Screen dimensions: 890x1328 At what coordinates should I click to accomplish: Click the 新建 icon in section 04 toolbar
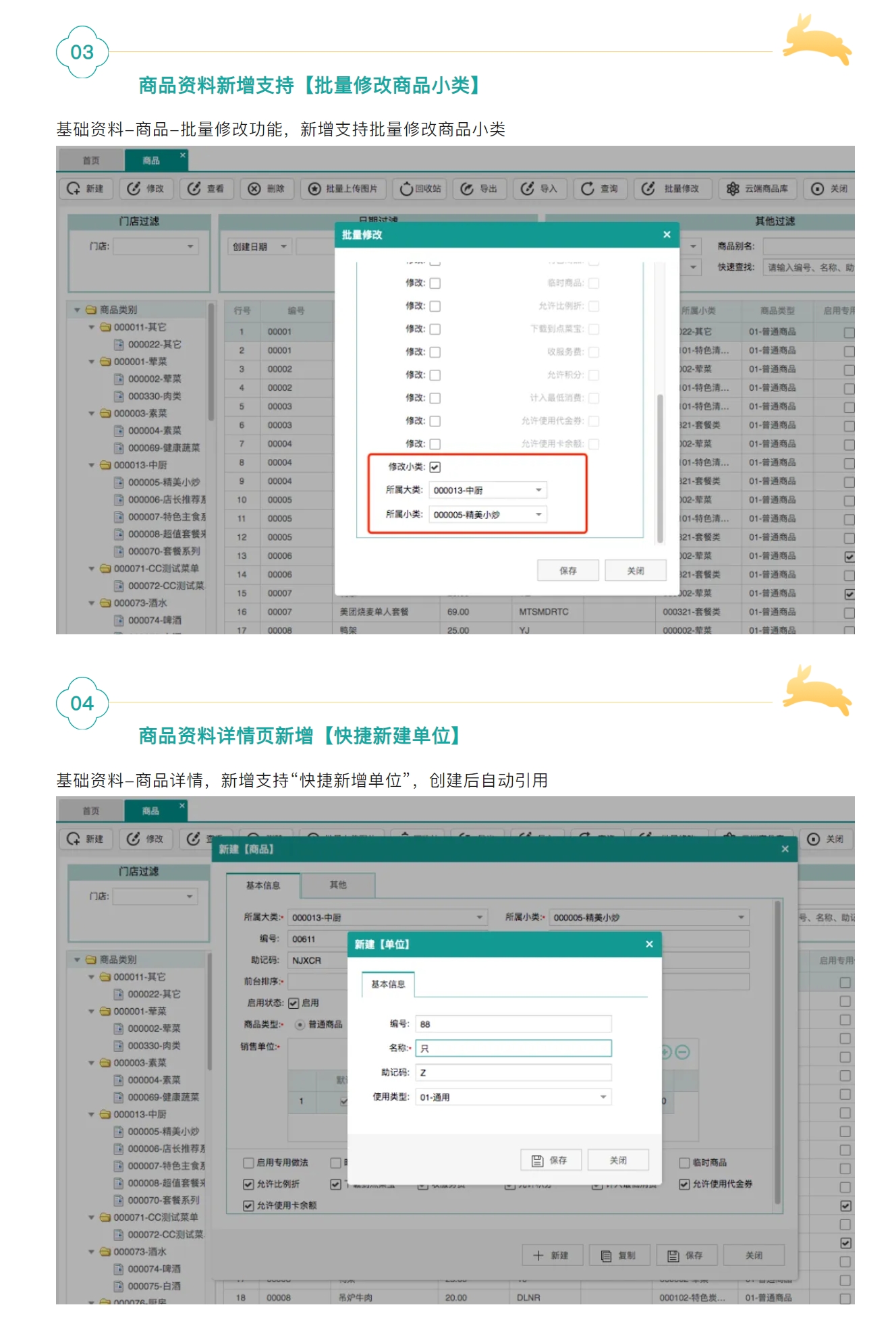(x=73, y=839)
